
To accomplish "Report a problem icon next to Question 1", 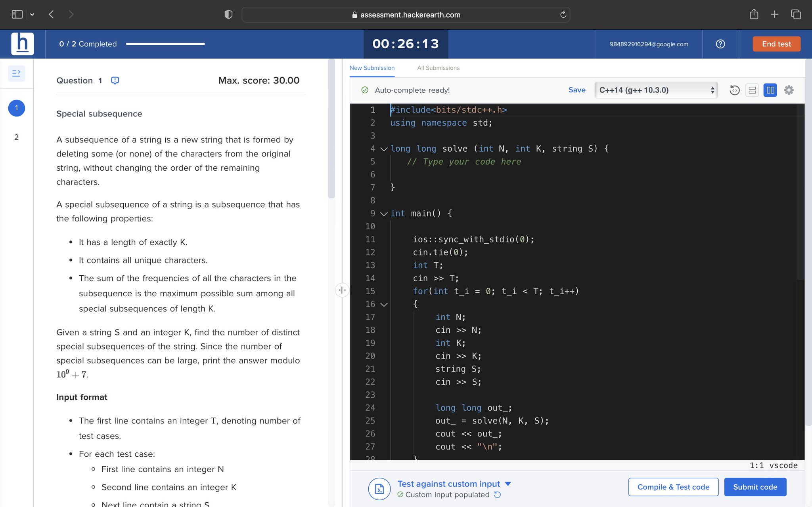I will [115, 80].
